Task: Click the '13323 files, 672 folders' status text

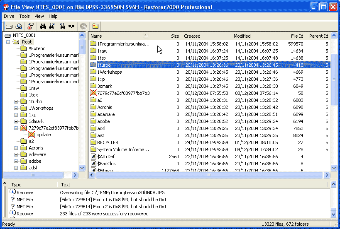Action: 285,224
